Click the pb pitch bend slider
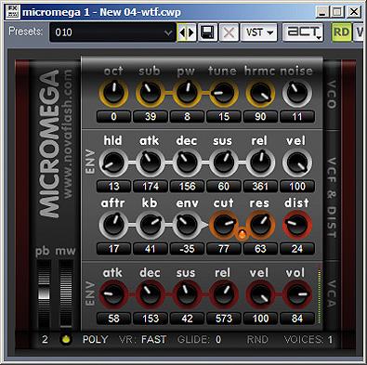 (44, 293)
